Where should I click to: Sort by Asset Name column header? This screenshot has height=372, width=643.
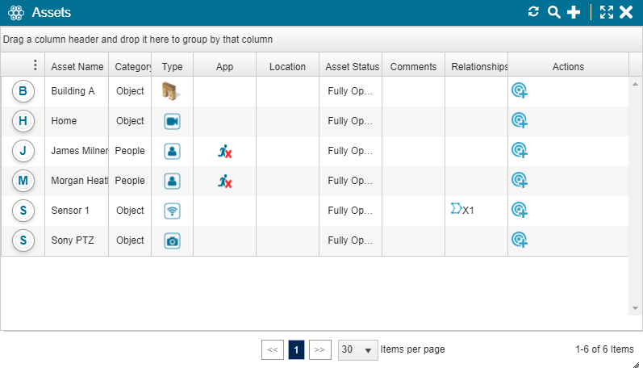[77, 67]
